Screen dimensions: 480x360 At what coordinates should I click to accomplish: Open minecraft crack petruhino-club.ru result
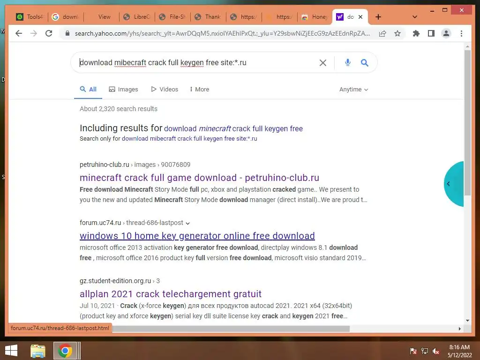(x=199, y=178)
